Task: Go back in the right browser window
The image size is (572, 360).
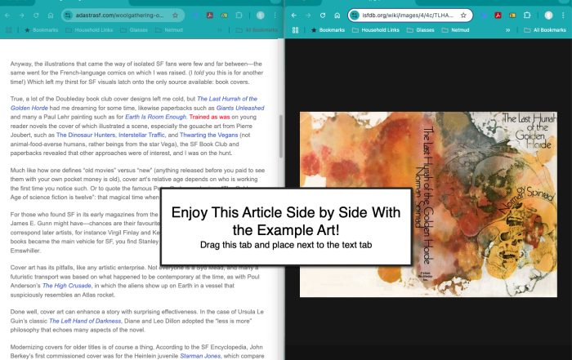Action: 293,16
